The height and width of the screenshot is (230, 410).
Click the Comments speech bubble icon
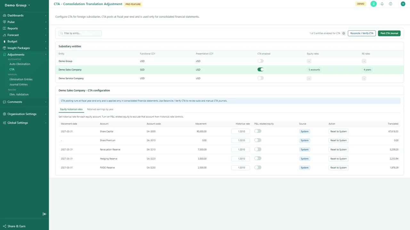point(4,102)
